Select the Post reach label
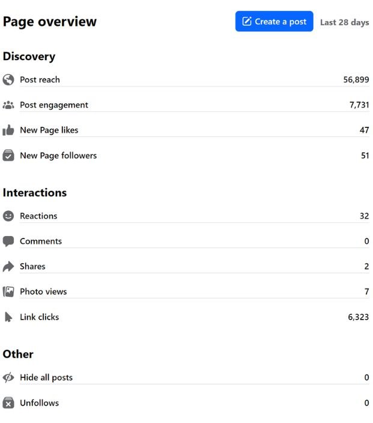373x423 pixels. click(40, 80)
